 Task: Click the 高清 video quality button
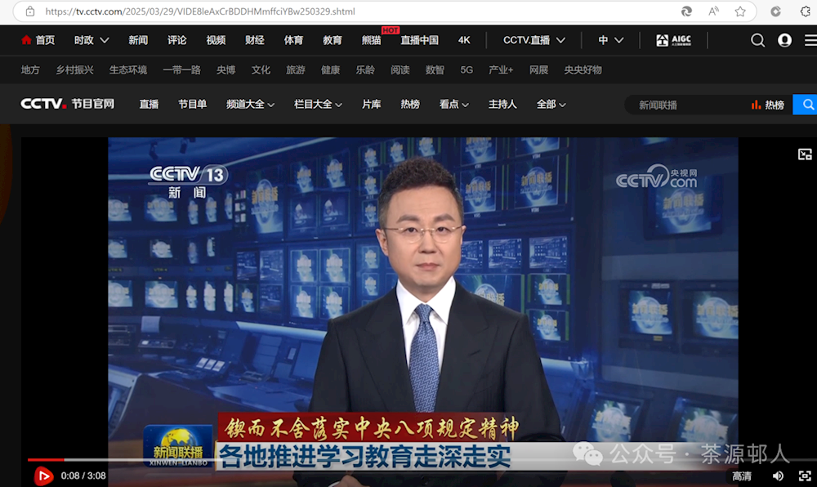(x=741, y=476)
